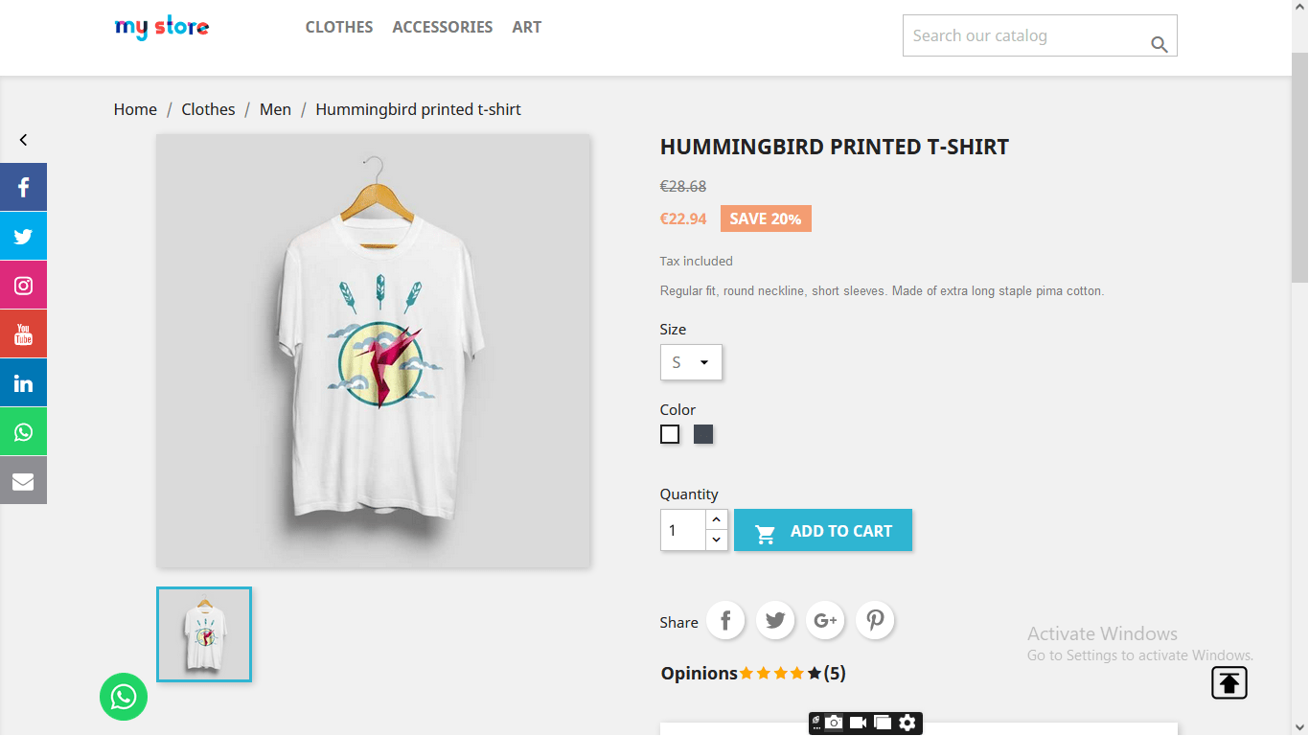This screenshot has height=736, width=1309.
Task: Click the Add to Cart button
Action: pos(823,530)
